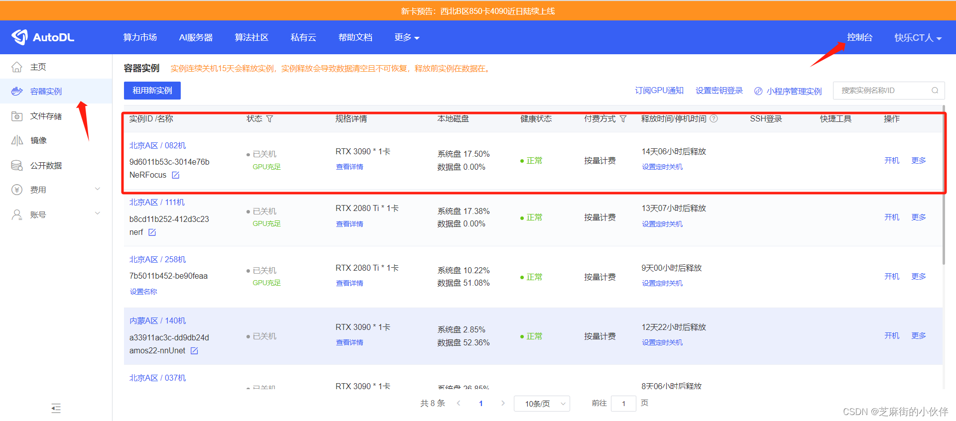Open instance link 北京A区 / 037机
Image resolution: width=956 pixels, height=421 pixels.
tap(157, 378)
